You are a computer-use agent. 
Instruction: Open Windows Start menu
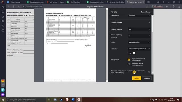pyautogui.click(x=3, y=99)
